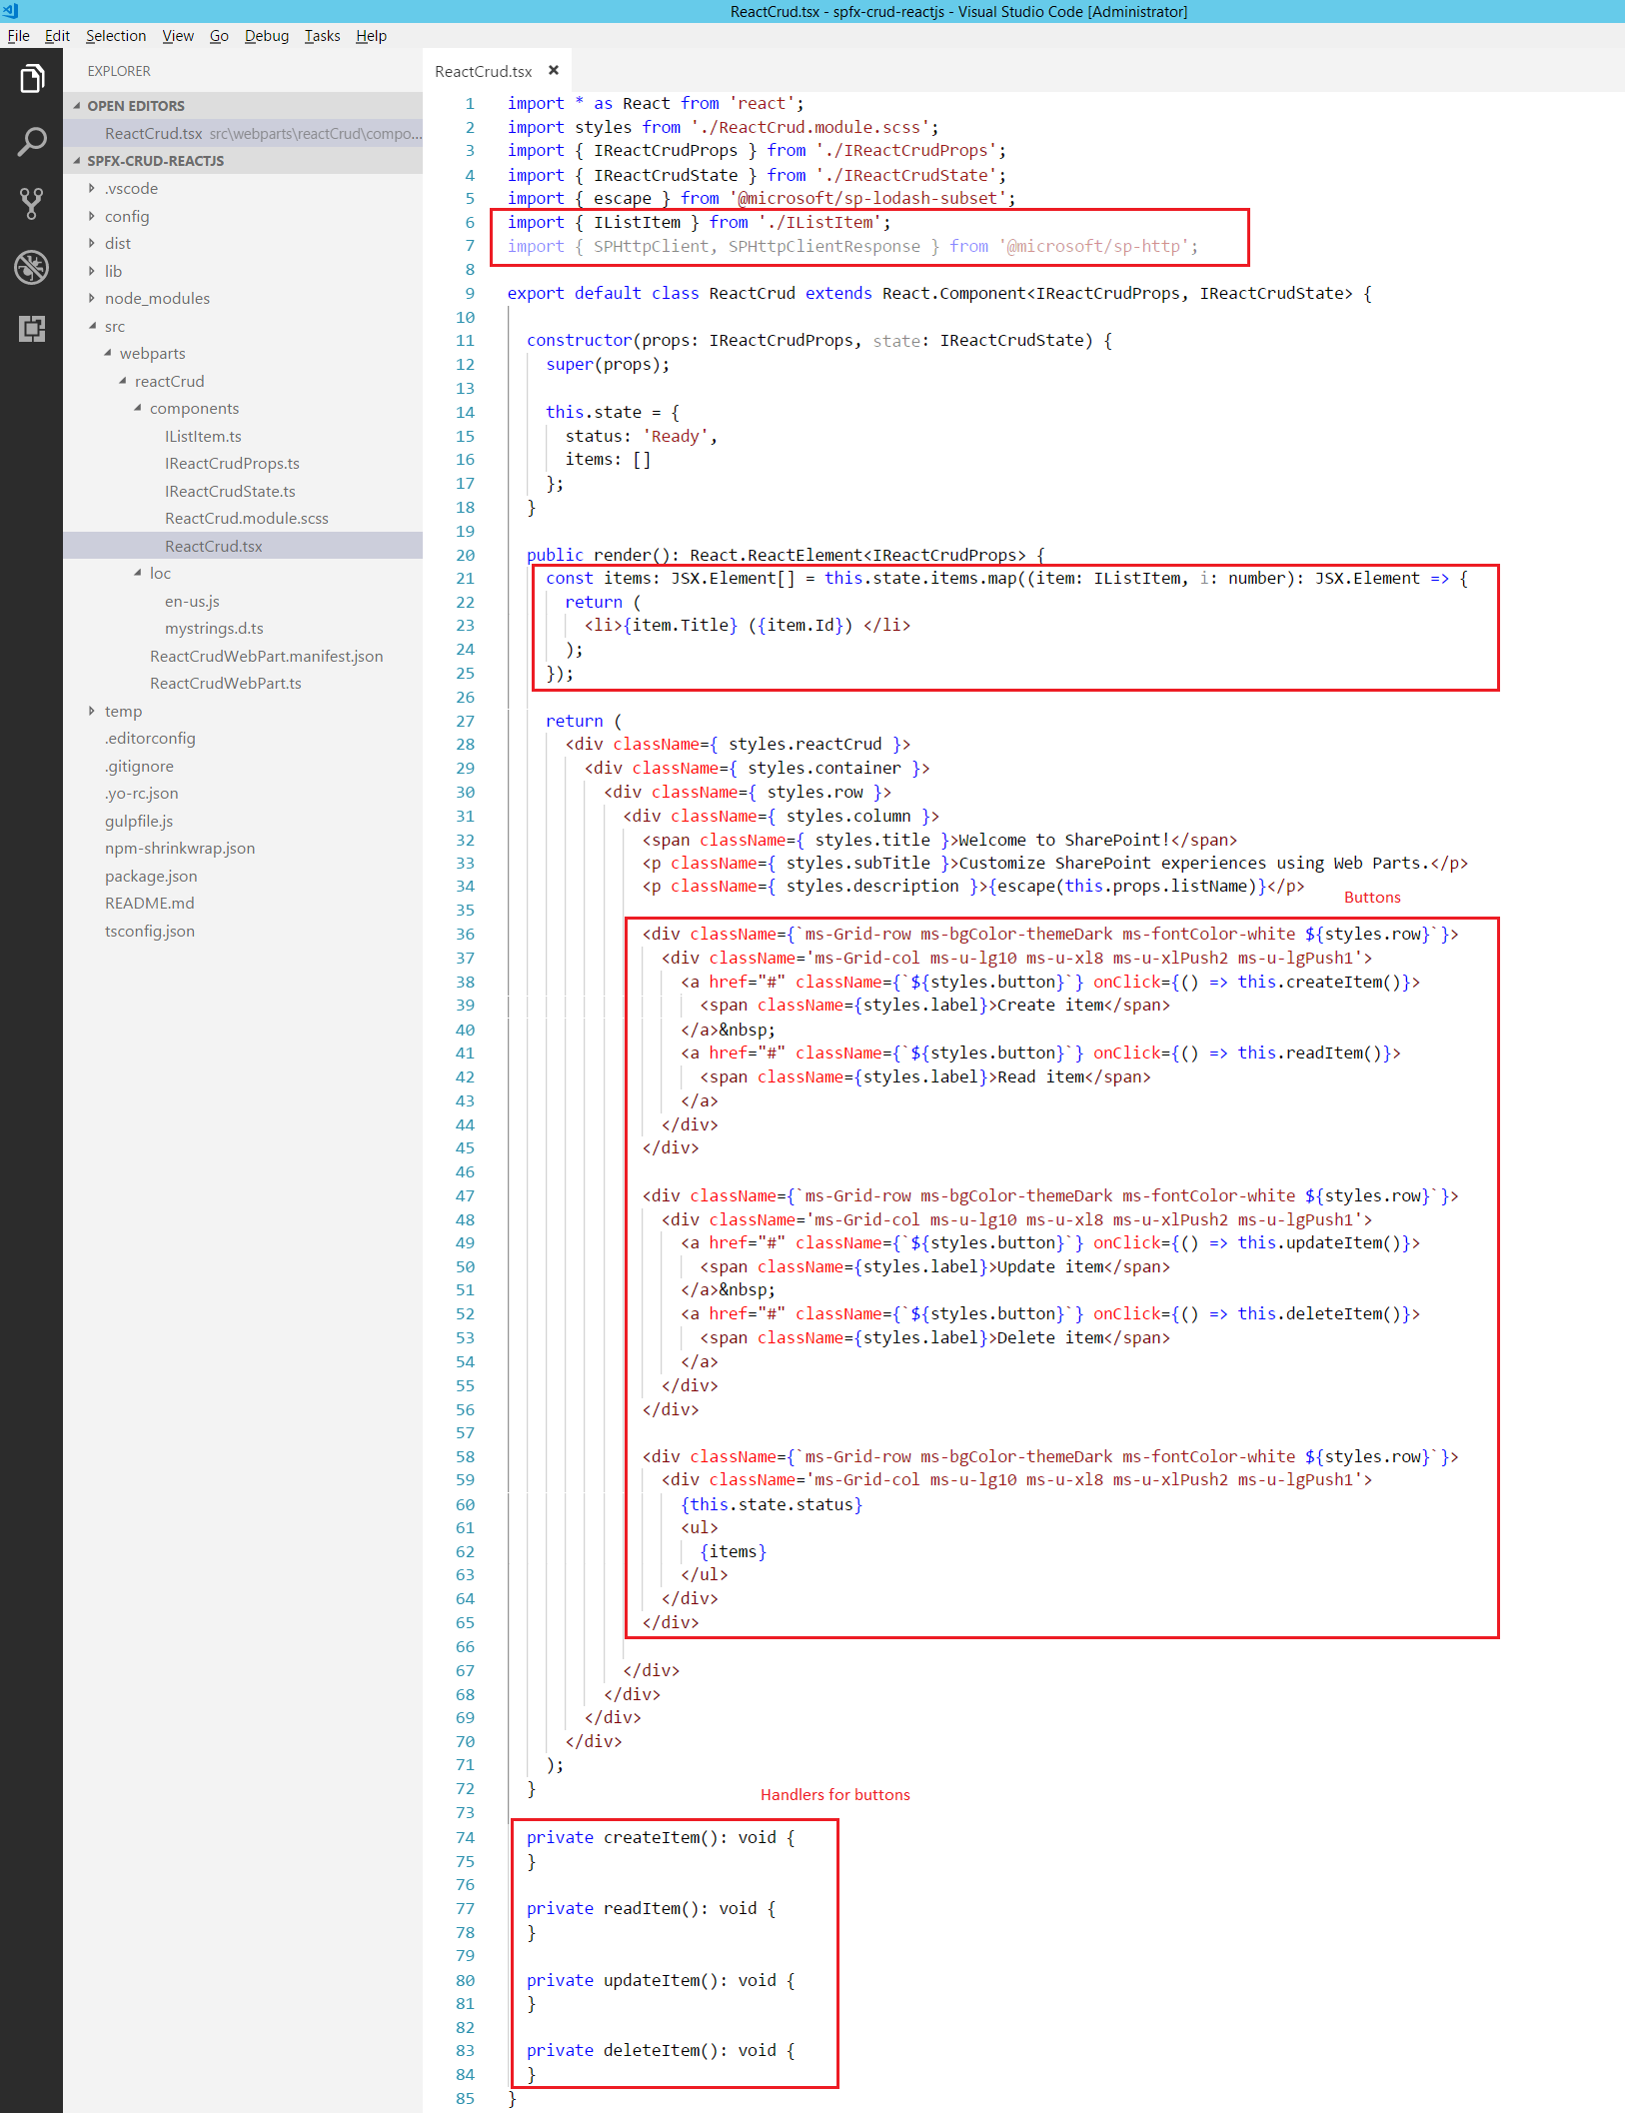Click the VS Code logo in title bar

tap(10, 11)
